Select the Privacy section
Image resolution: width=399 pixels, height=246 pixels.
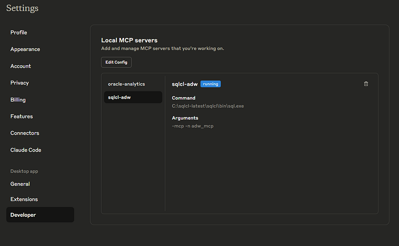tap(19, 83)
